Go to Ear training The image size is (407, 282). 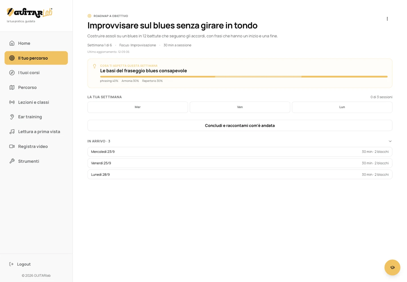[36, 117]
